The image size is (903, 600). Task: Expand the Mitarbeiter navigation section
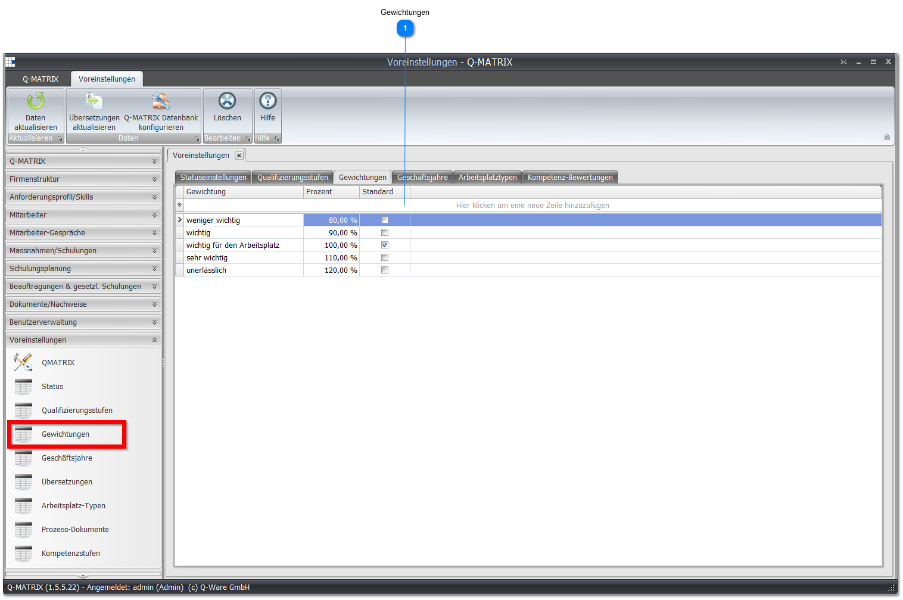(x=83, y=214)
